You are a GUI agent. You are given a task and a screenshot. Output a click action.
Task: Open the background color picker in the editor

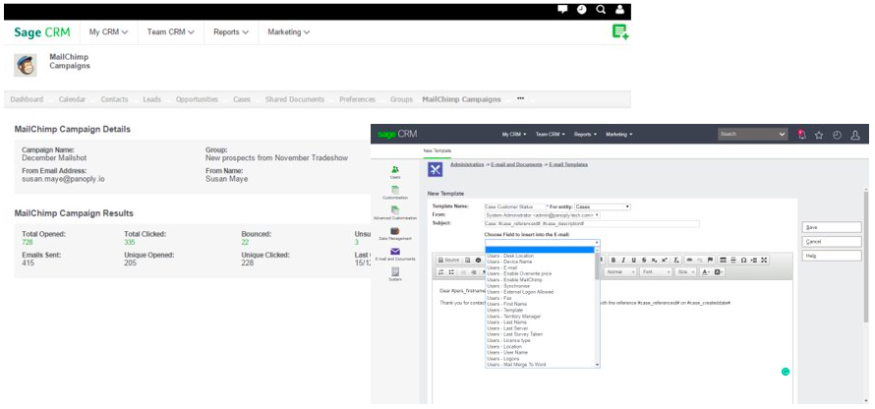tap(719, 271)
